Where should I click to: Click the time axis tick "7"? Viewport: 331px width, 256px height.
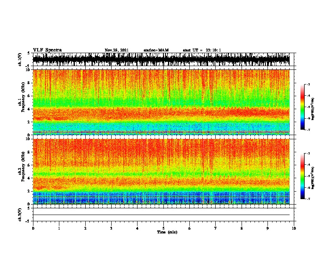point(216,228)
